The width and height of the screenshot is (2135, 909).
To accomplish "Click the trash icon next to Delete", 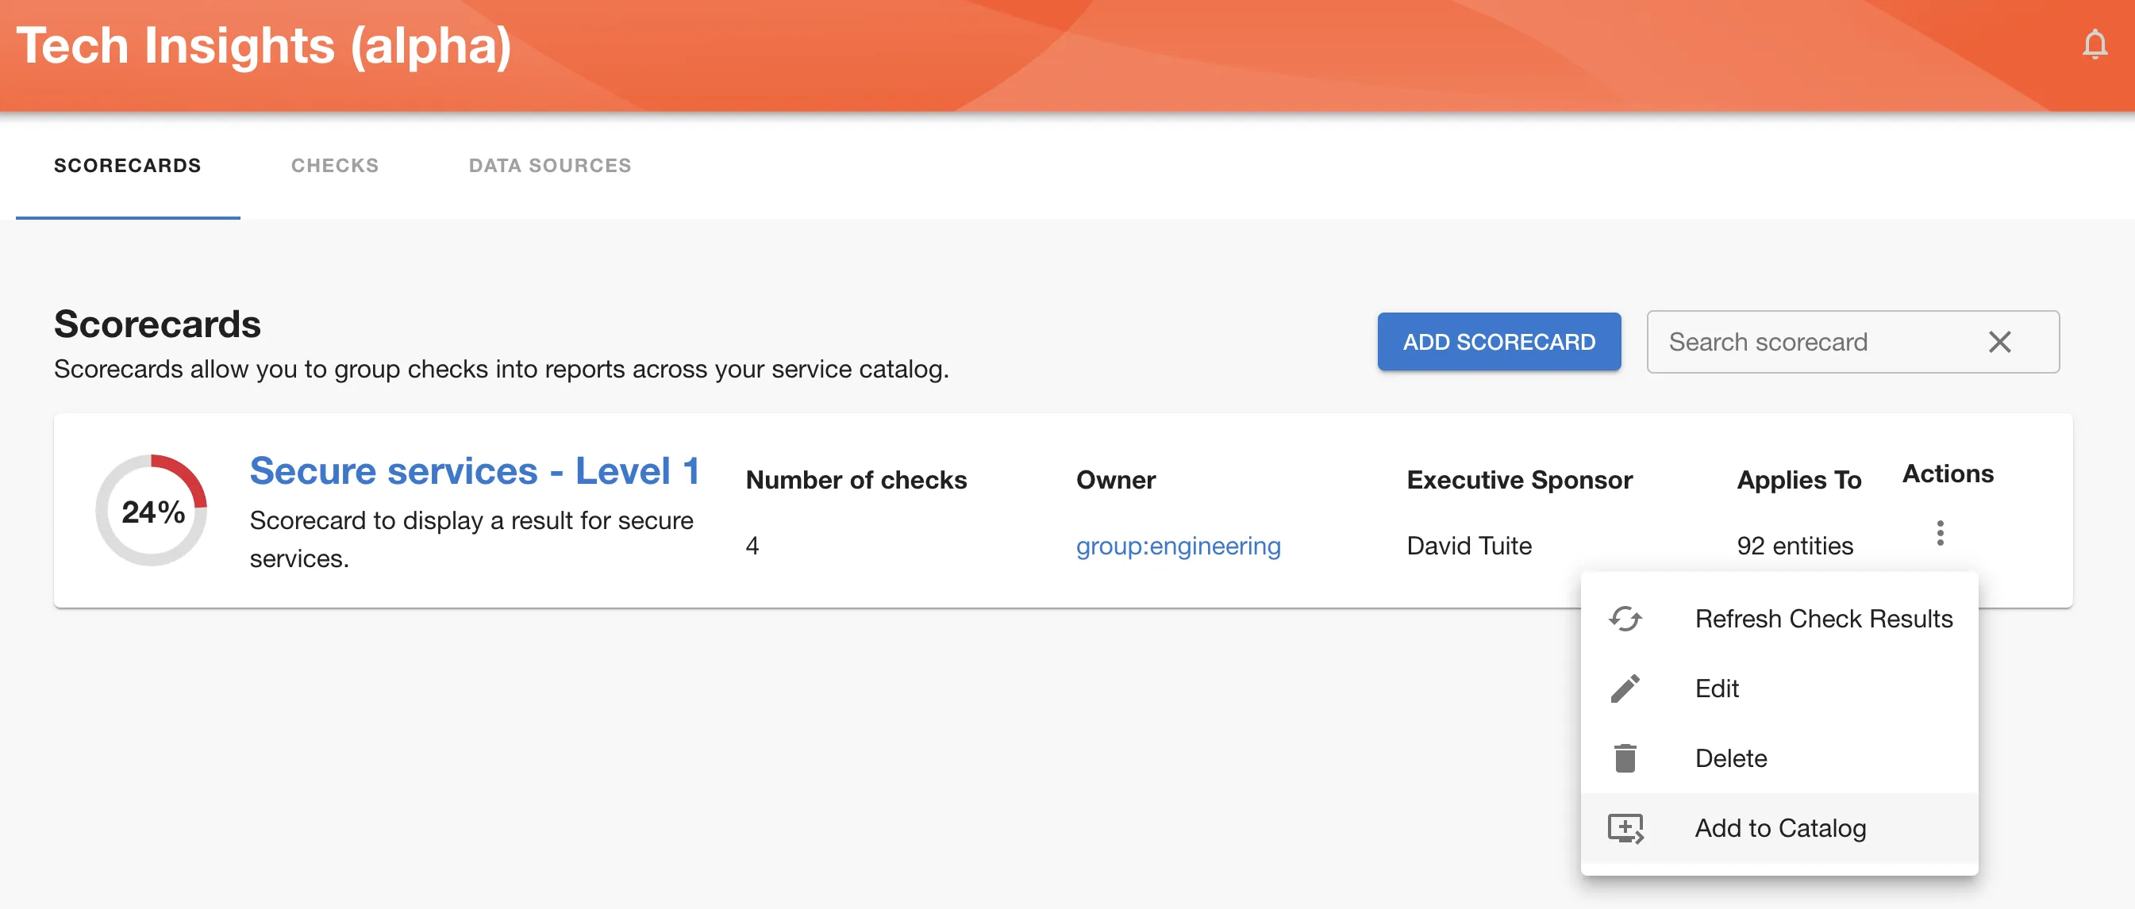I will (1626, 758).
